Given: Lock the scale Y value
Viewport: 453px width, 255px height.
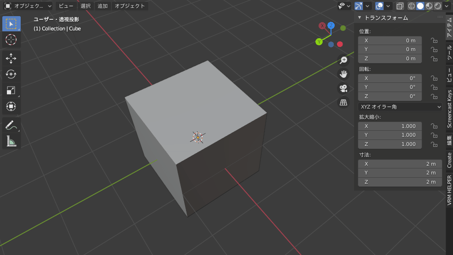Looking at the screenshot, I should (434, 135).
